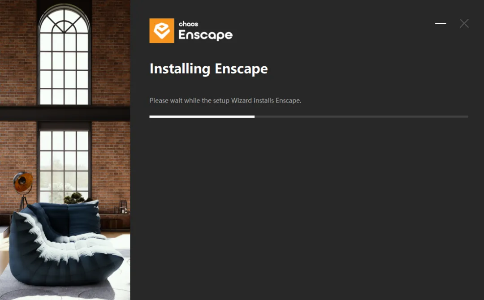Click the dark beam between the two windows
This screenshot has width=484, height=300.
point(65,113)
